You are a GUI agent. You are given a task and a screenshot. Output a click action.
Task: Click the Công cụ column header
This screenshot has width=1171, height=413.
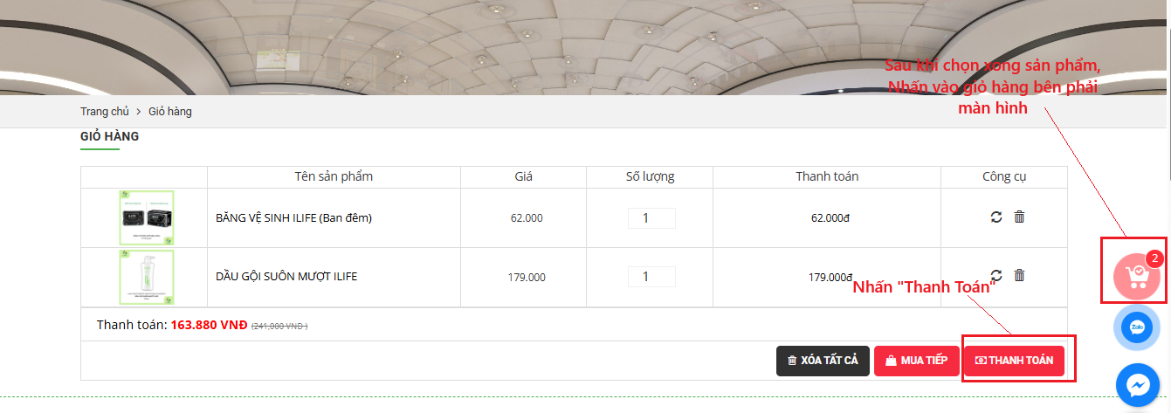1003,176
